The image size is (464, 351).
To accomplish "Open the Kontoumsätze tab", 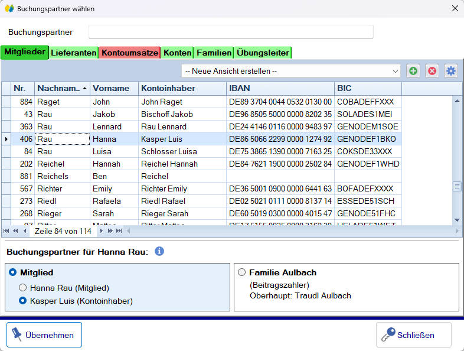I will tap(130, 53).
